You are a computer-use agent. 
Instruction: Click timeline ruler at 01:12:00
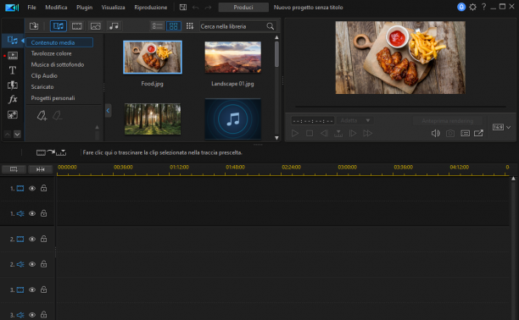[179, 168]
